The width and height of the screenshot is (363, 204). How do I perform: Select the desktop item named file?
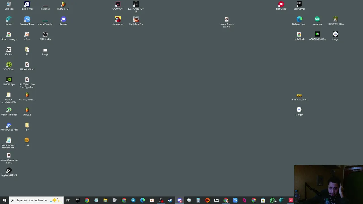(x=27, y=51)
